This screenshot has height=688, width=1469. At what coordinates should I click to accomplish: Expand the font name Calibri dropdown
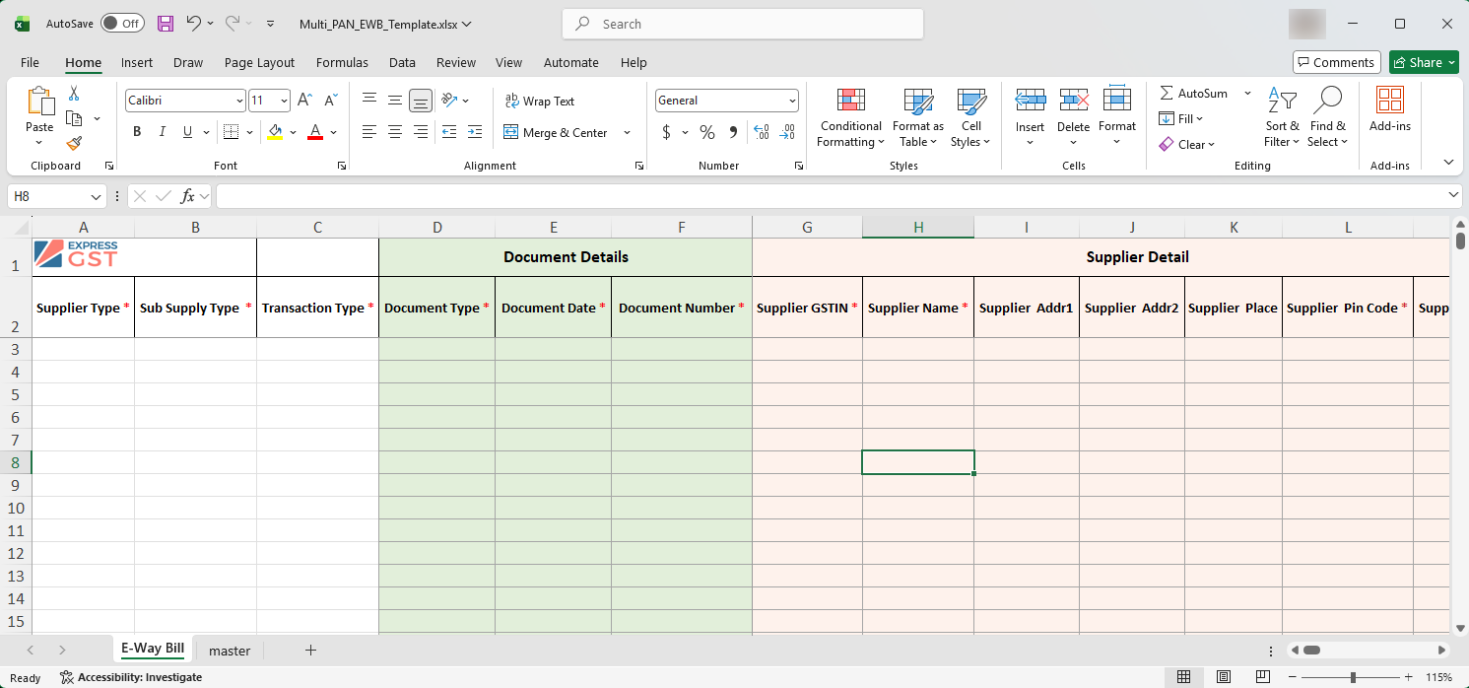point(239,101)
